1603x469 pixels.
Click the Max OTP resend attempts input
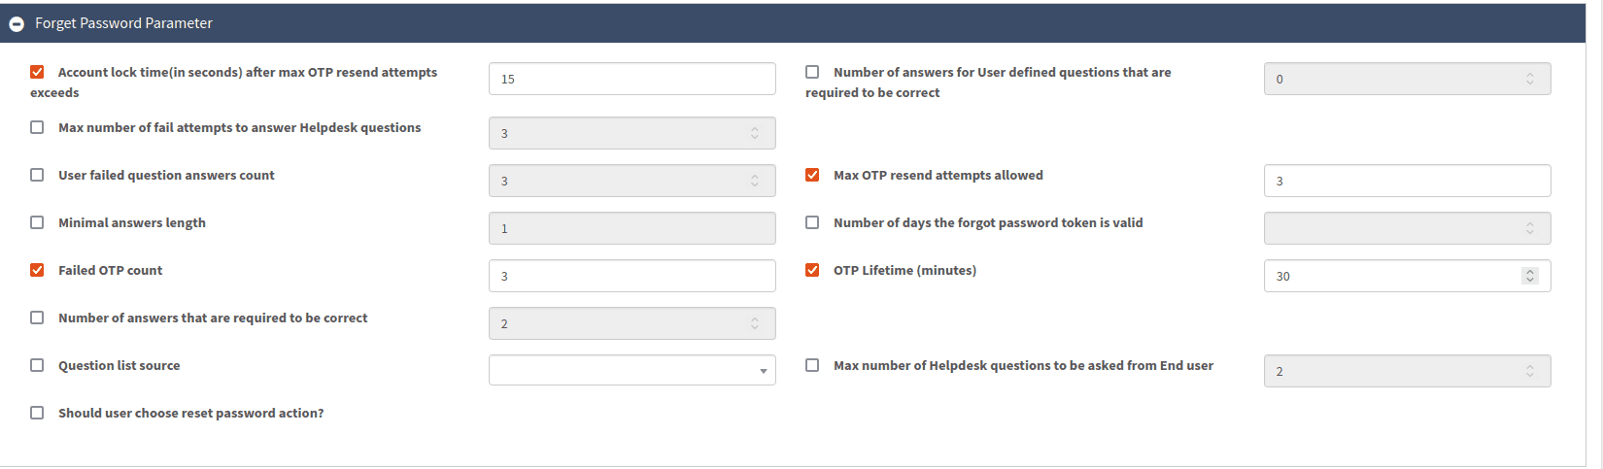tap(1407, 181)
